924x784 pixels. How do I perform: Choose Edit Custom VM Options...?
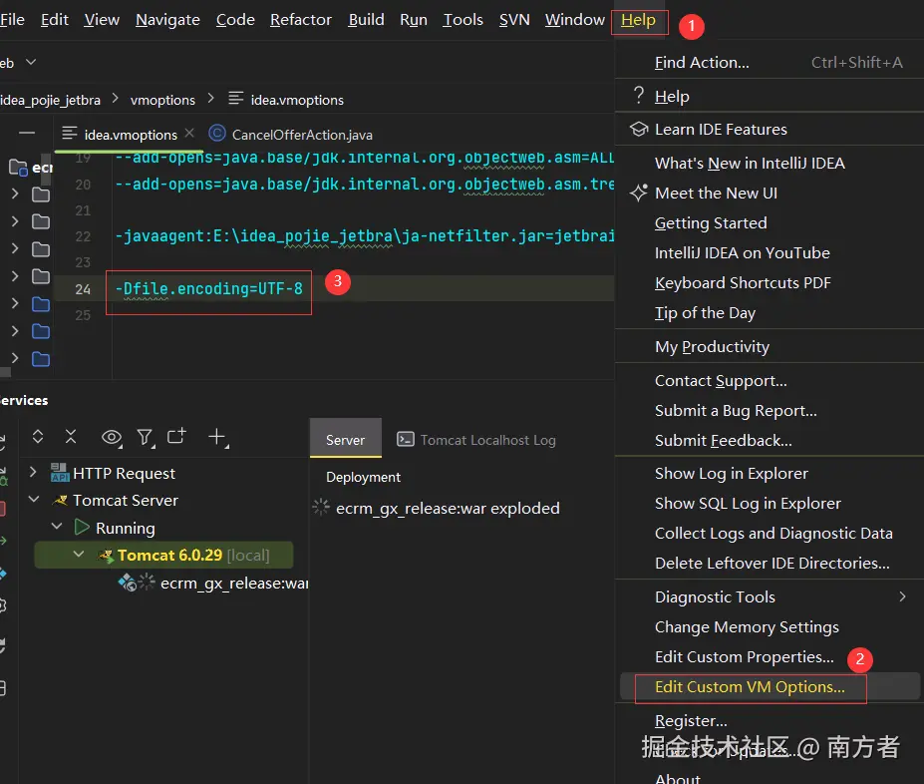coord(770,686)
